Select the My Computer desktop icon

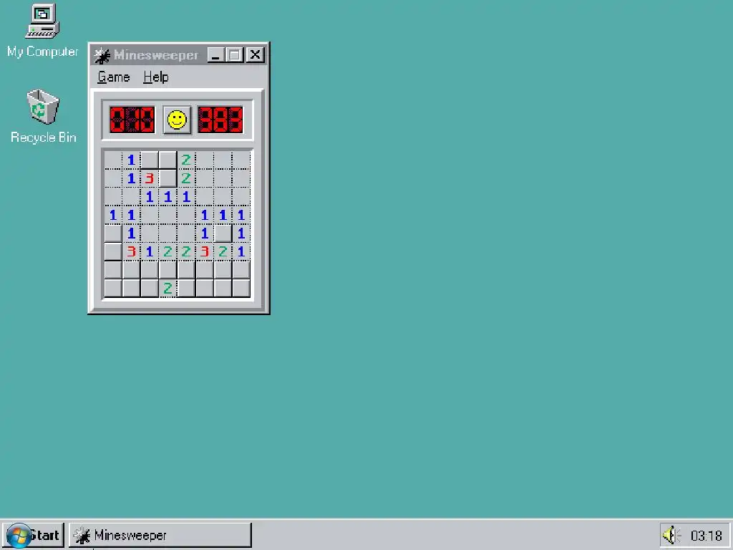click(x=42, y=31)
